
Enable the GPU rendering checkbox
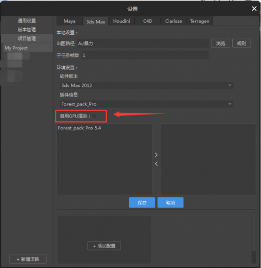point(94,116)
